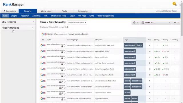Switch to Reports tab
The height and width of the screenshot is (103, 183).
[28, 11]
